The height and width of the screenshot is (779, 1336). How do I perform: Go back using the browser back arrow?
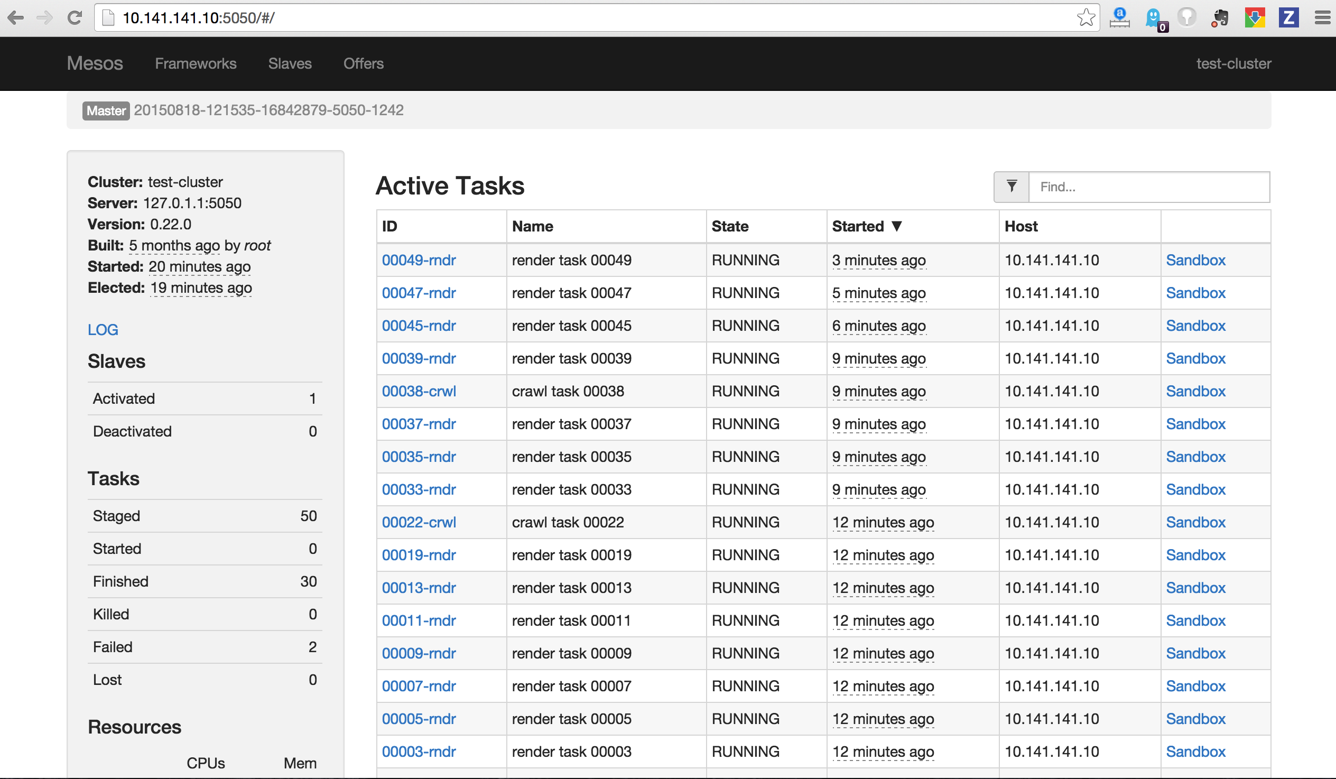(16, 18)
